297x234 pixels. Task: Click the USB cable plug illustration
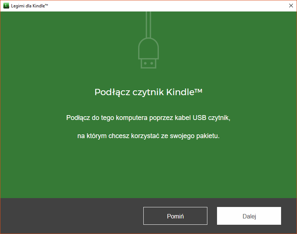(x=148, y=40)
